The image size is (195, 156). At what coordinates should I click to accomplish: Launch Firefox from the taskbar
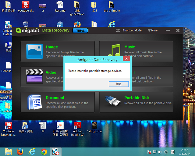click(x=20, y=152)
